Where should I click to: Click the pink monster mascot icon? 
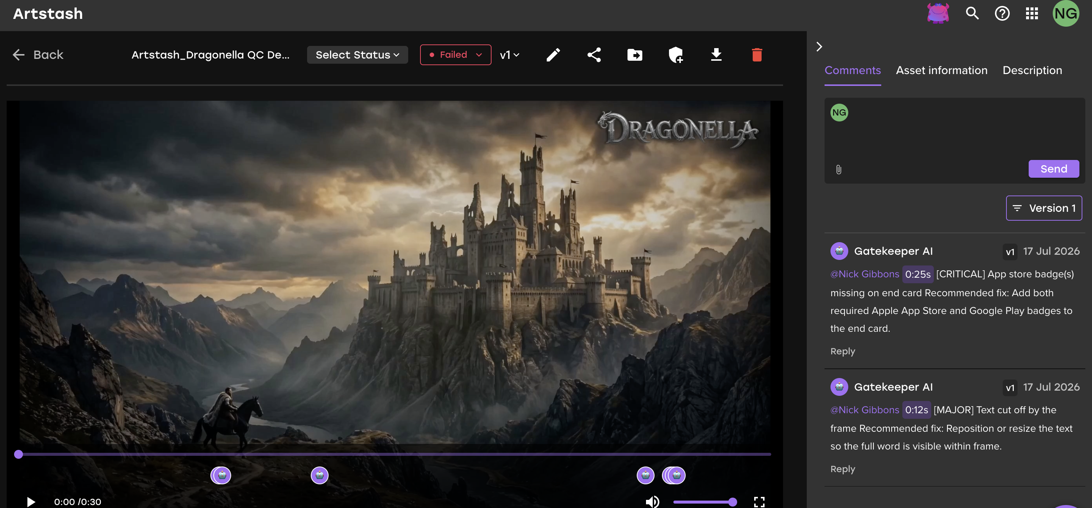click(938, 13)
